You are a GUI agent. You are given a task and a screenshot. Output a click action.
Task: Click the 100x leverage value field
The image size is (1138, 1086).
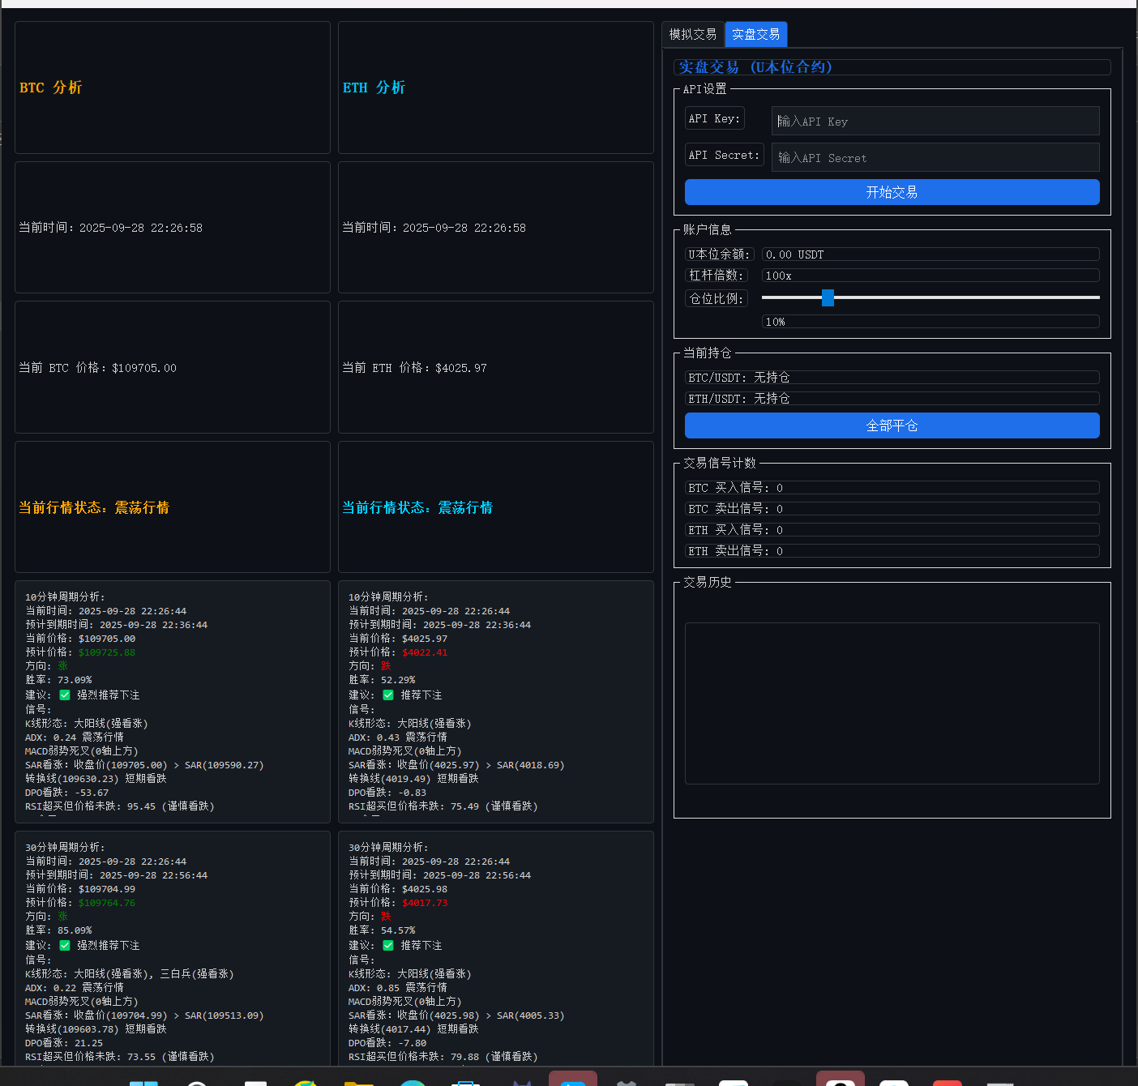pyautogui.click(x=930, y=276)
